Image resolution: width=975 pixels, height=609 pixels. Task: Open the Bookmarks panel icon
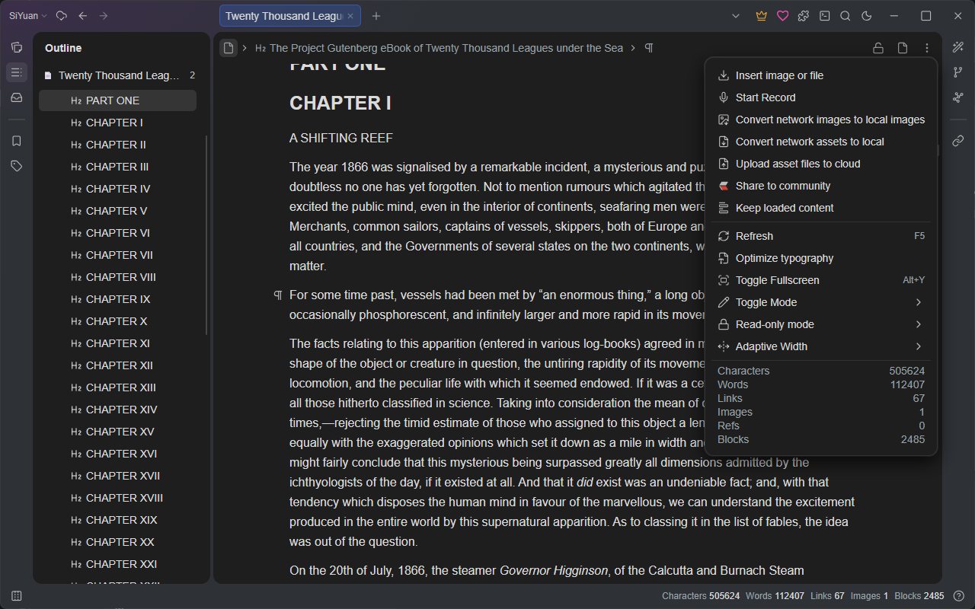point(16,141)
